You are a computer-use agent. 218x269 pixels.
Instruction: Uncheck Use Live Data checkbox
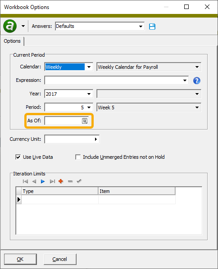click(18, 157)
